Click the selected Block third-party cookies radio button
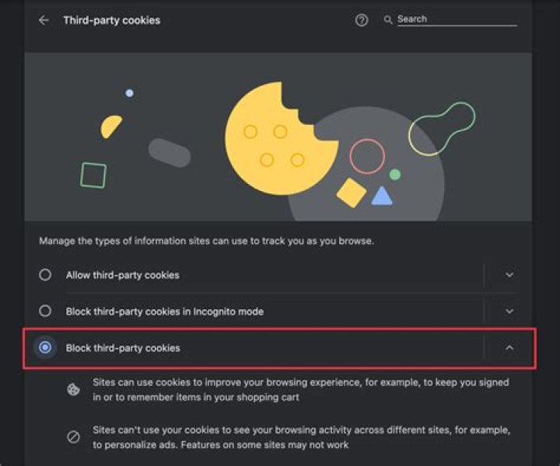Image resolution: width=560 pixels, height=466 pixels. pyautogui.click(x=45, y=348)
